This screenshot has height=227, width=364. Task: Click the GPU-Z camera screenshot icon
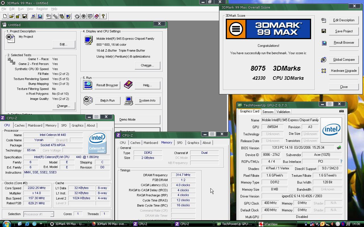click(342, 111)
